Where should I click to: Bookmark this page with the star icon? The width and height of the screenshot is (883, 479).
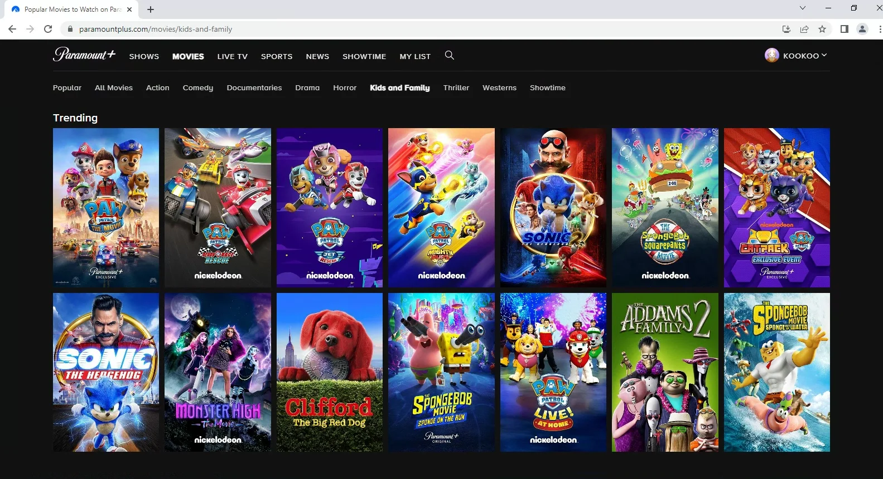822,29
